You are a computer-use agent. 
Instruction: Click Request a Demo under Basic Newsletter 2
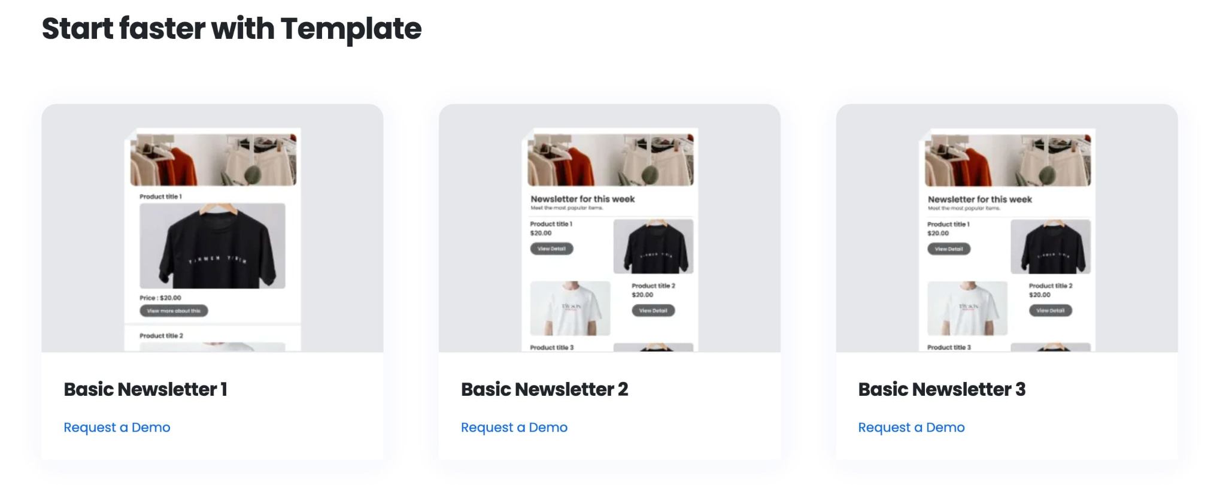coord(514,428)
